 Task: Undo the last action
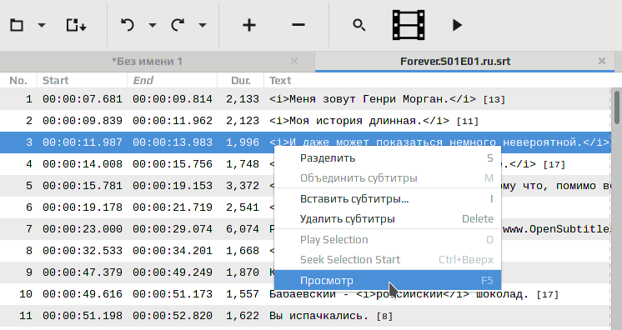click(x=128, y=25)
